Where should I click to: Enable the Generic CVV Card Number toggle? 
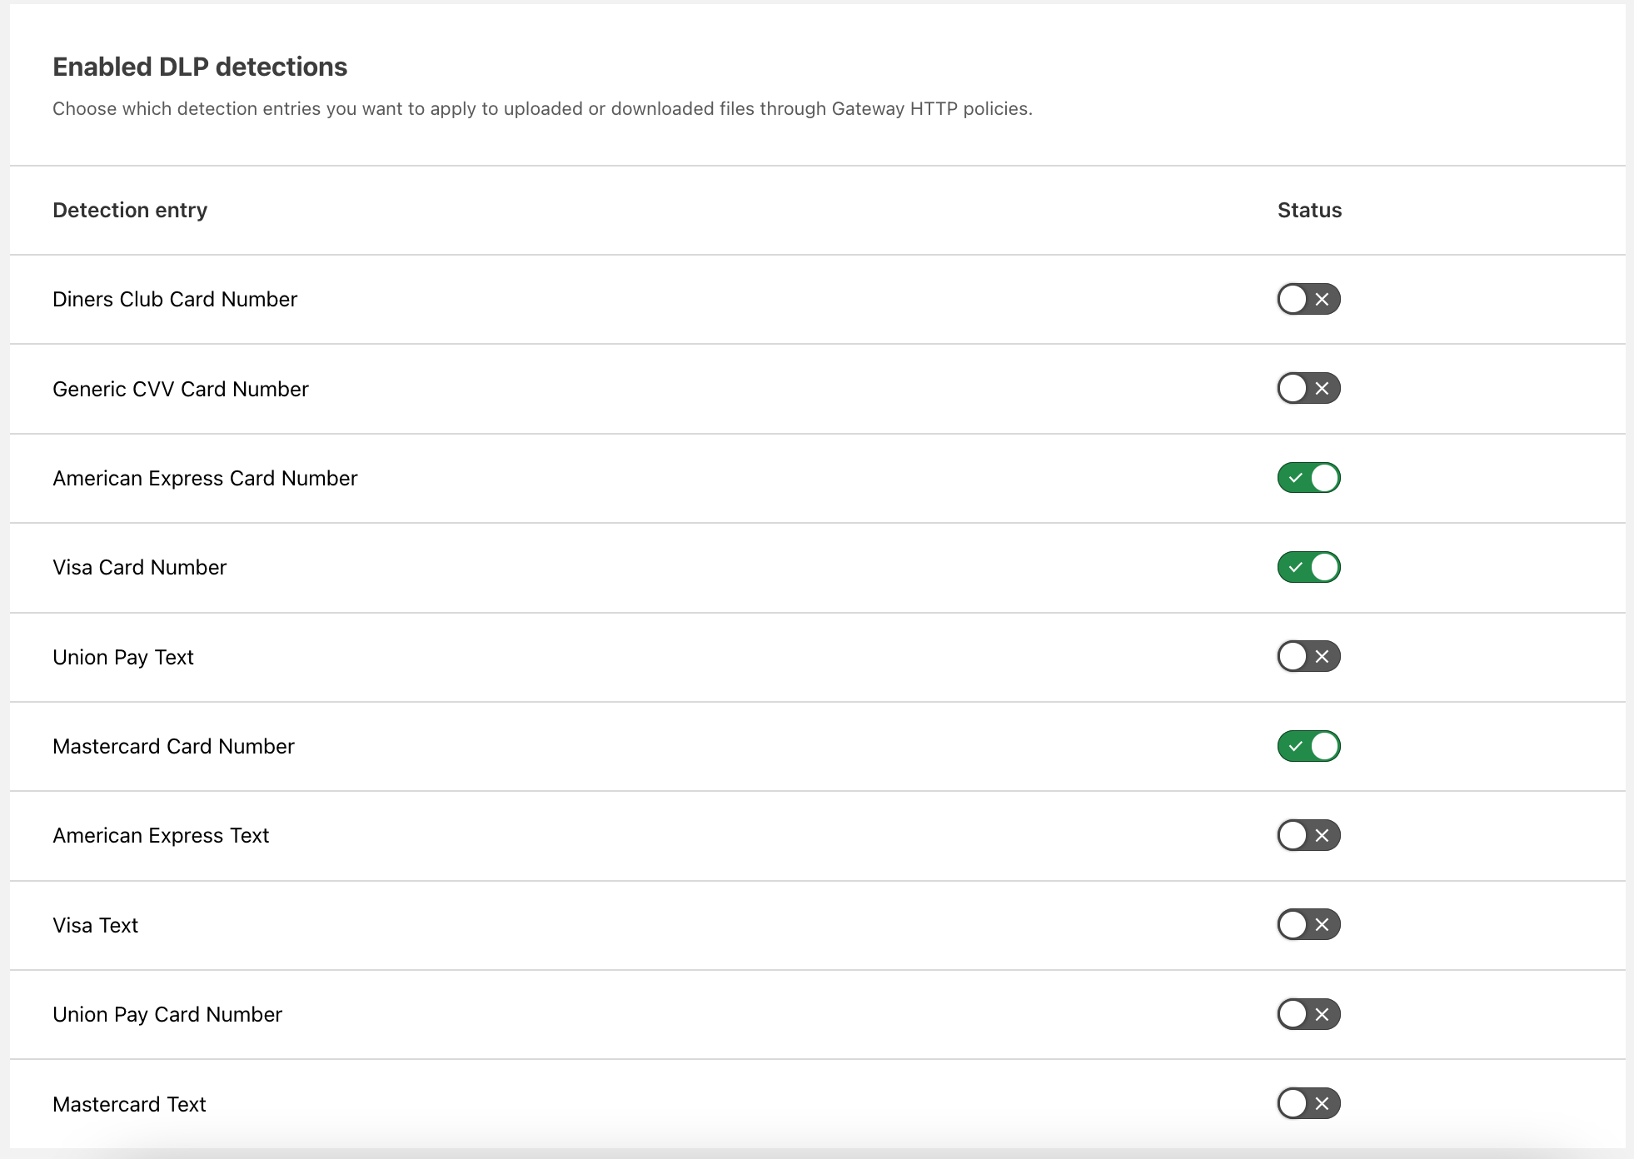click(1308, 388)
